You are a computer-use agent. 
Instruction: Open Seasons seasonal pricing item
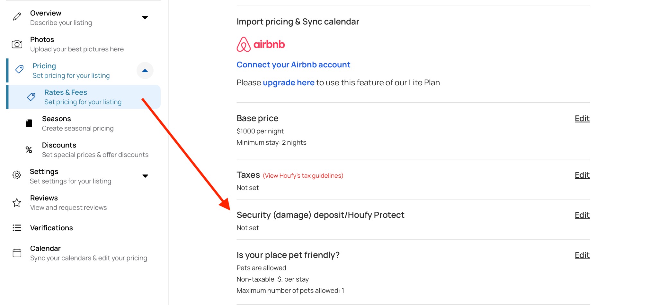click(77, 123)
